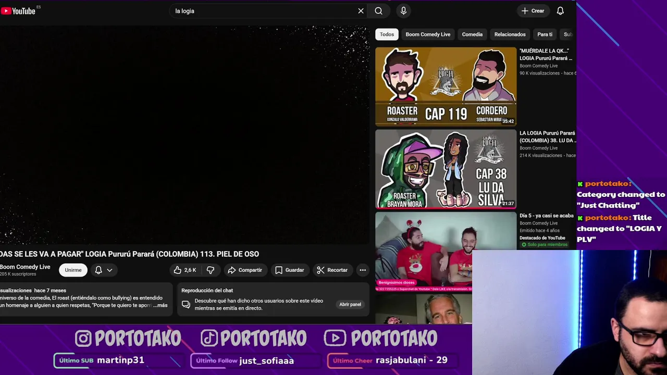Start voice search with the microphone icon

coord(403,11)
